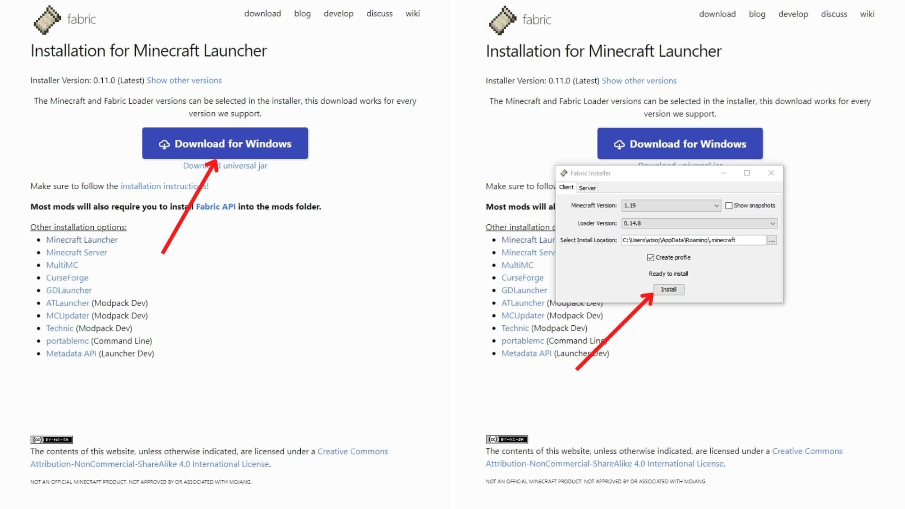Viewport: 905px width, 509px height.
Task: Click the Select Install Location path field
Action: (694, 240)
